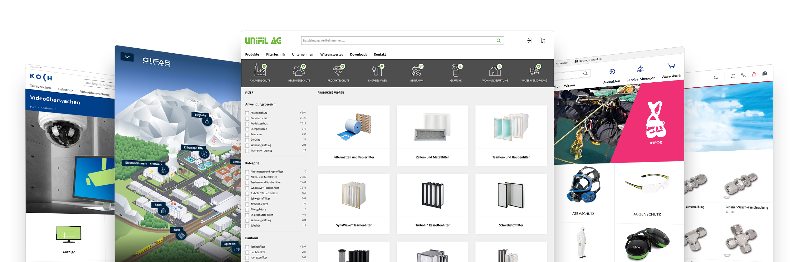
Task: Click the Anzeige monitor thumbnail on Koch site
Action: point(69,234)
